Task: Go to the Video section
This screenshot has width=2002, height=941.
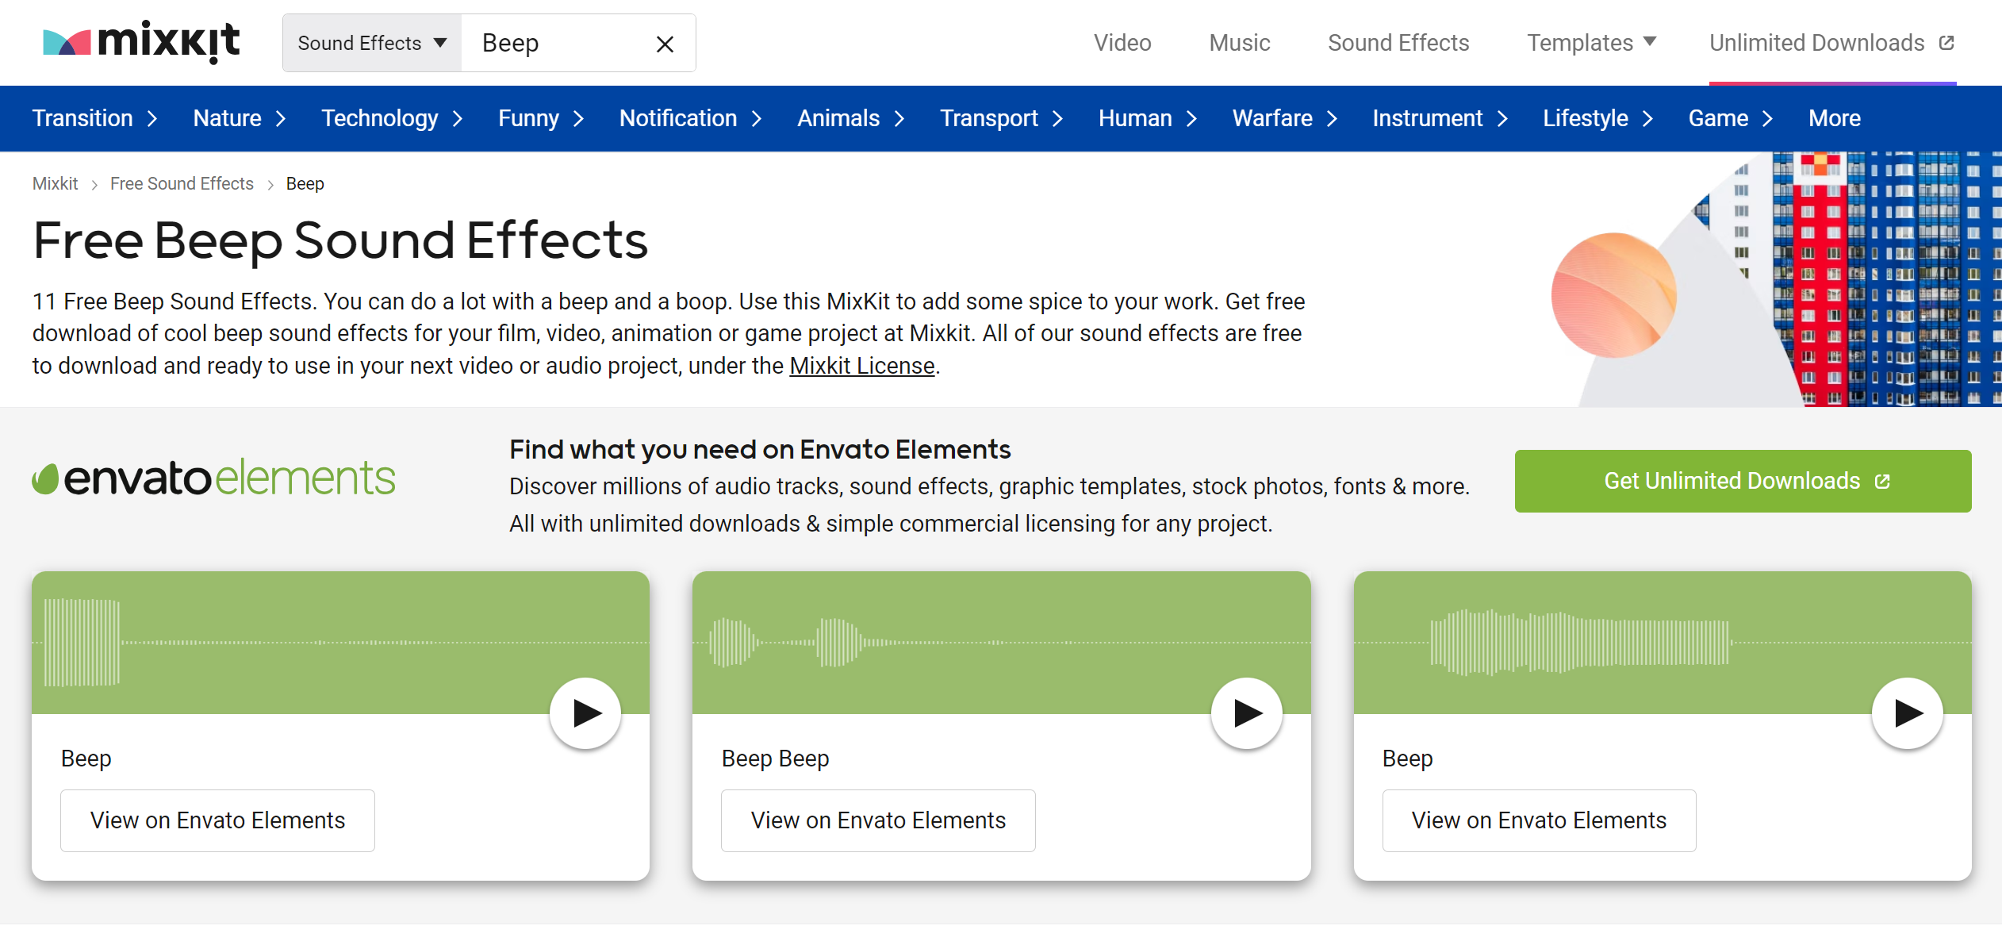Action: click(1122, 43)
